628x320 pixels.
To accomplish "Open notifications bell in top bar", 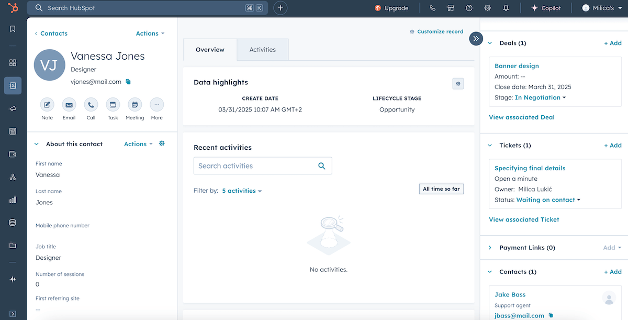I will point(506,8).
